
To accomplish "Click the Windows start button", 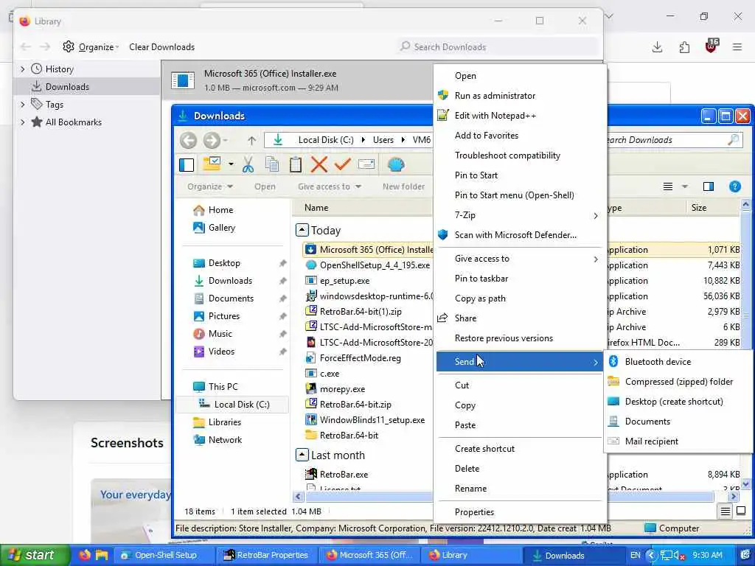I will tap(35, 555).
